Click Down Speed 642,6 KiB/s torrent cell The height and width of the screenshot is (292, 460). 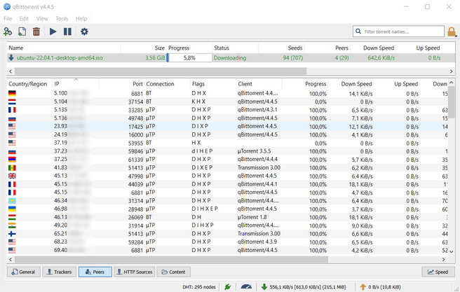tap(381, 57)
